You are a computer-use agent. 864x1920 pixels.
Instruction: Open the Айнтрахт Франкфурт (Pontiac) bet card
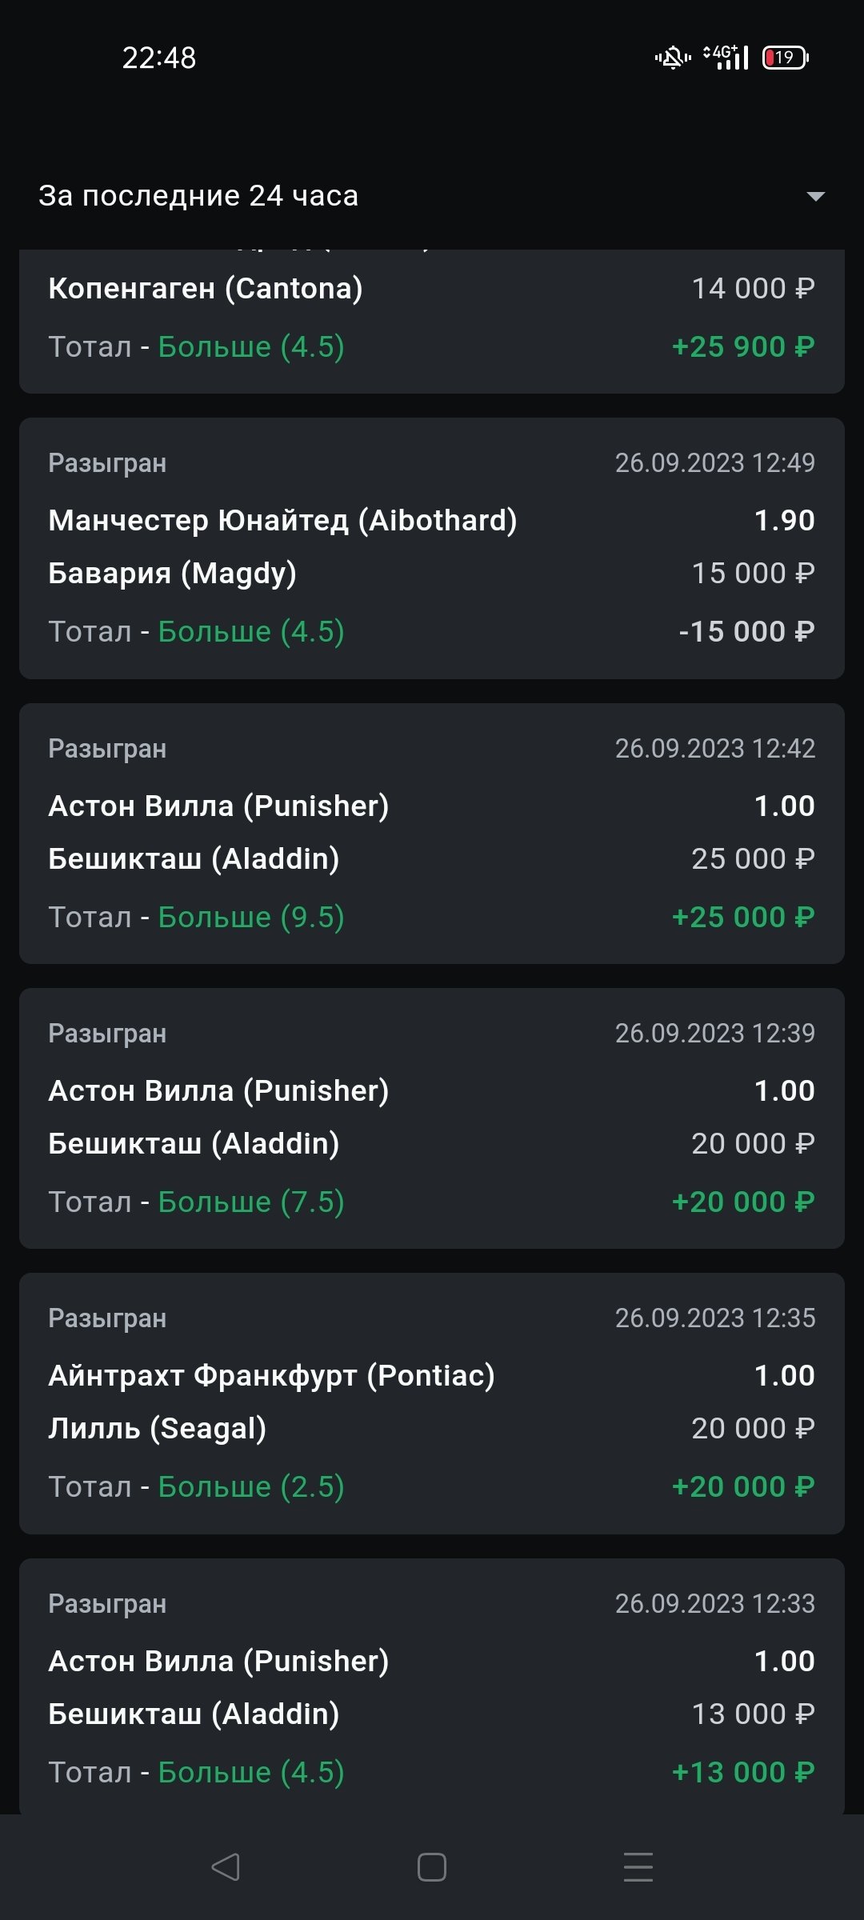coord(271,1376)
